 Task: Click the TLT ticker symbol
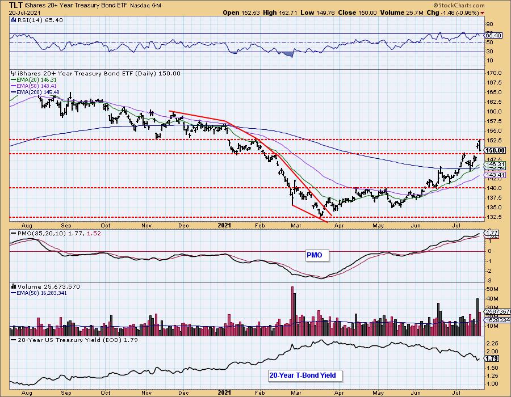coord(15,5)
